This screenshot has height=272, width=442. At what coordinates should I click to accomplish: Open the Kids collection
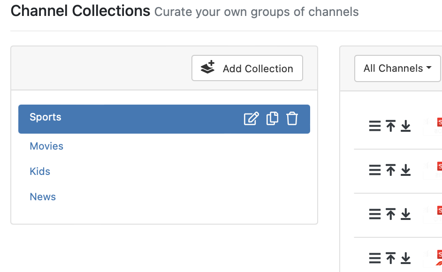pos(40,172)
